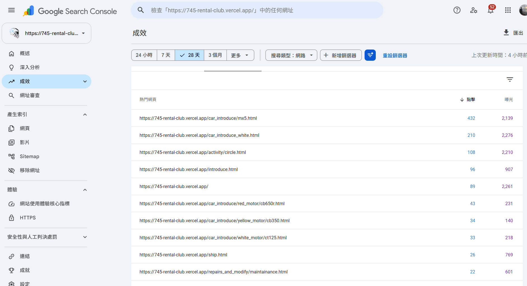Open the help question-mark icon
The height and width of the screenshot is (286, 527).
point(457,10)
